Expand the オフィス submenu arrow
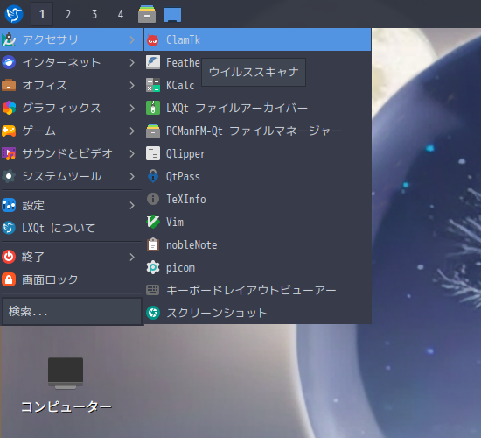The image size is (481, 438). click(x=132, y=85)
